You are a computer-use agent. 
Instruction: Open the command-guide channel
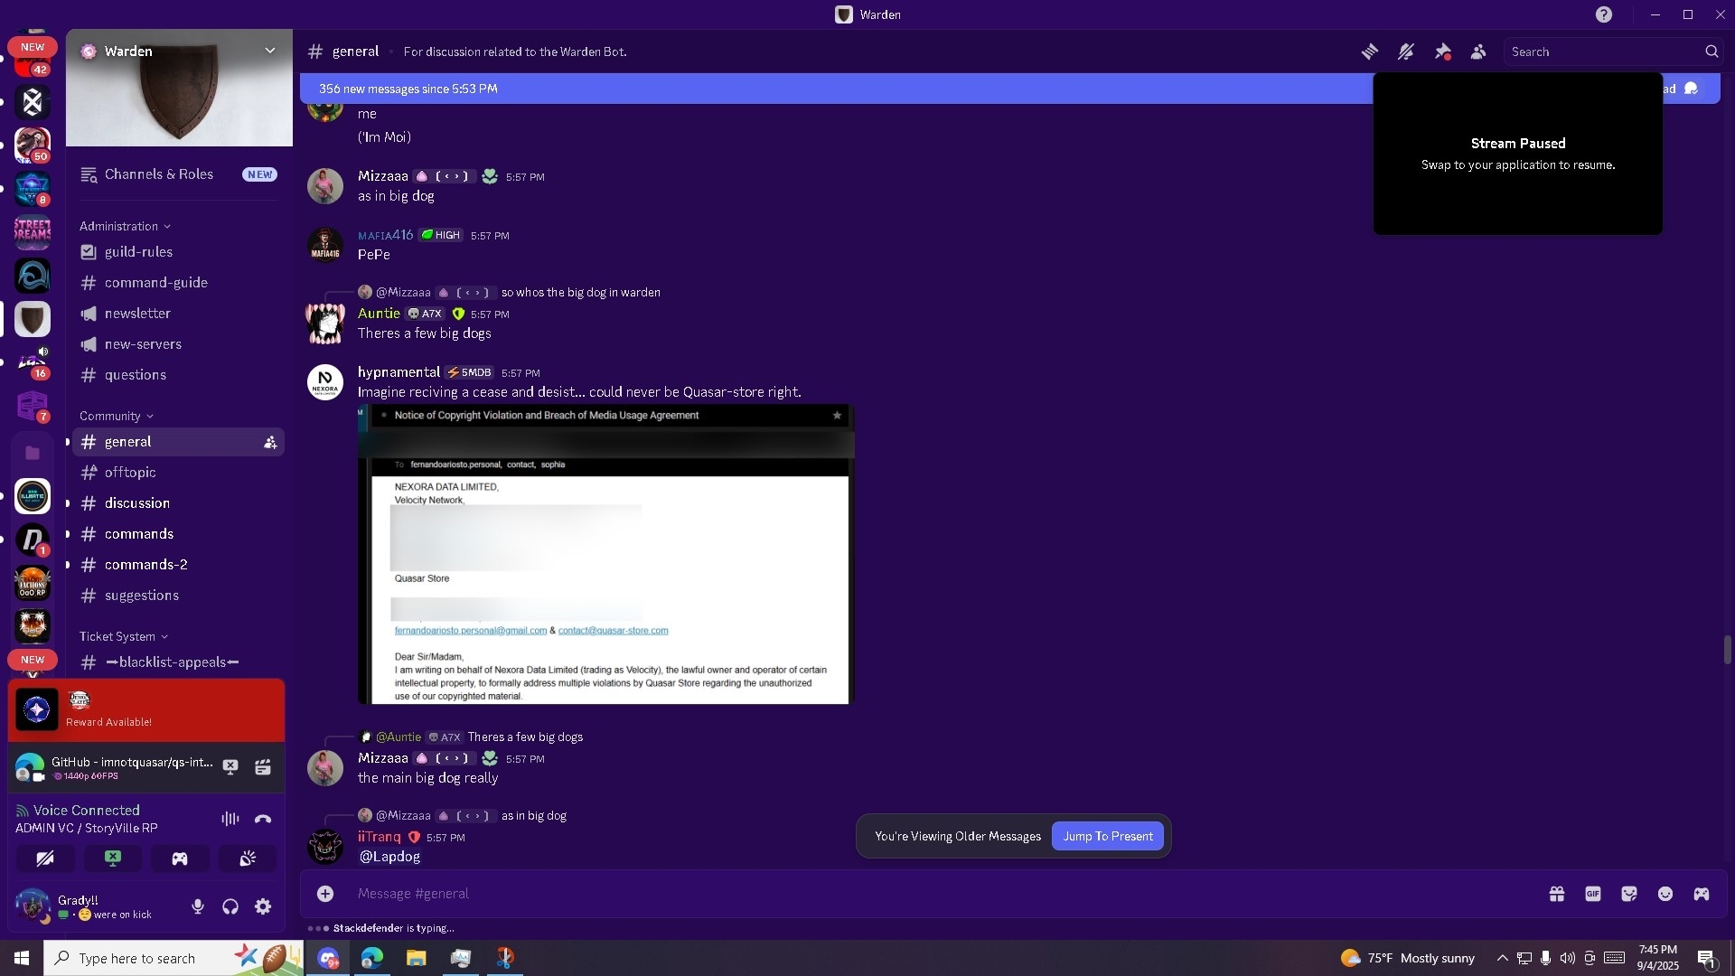pos(178,283)
